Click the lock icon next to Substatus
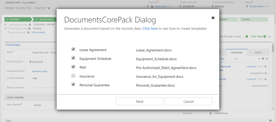Viewport: 276px width, 122px height. pyautogui.click(x=210, y=113)
